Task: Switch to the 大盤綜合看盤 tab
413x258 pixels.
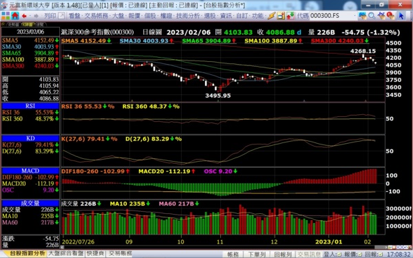Action: point(66,253)
